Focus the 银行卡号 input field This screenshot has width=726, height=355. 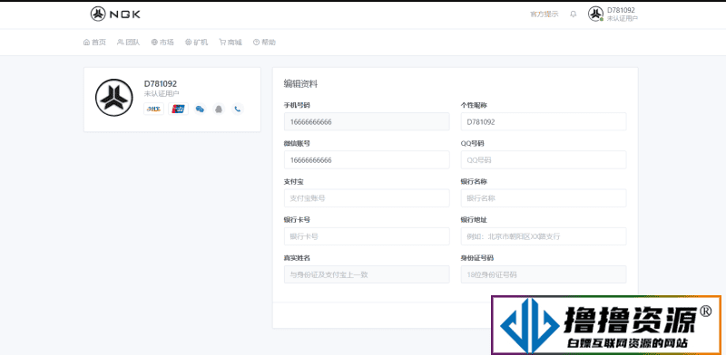pos(367,236)
